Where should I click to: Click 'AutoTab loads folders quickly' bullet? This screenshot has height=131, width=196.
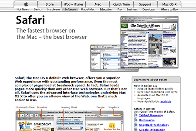point(155,89)
